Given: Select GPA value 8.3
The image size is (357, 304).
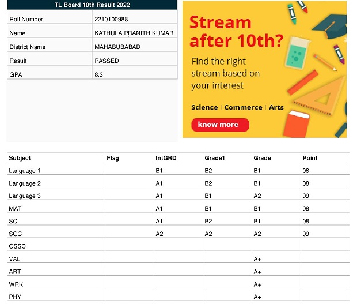Looking at the screenshot, I should tap(98, 75).
